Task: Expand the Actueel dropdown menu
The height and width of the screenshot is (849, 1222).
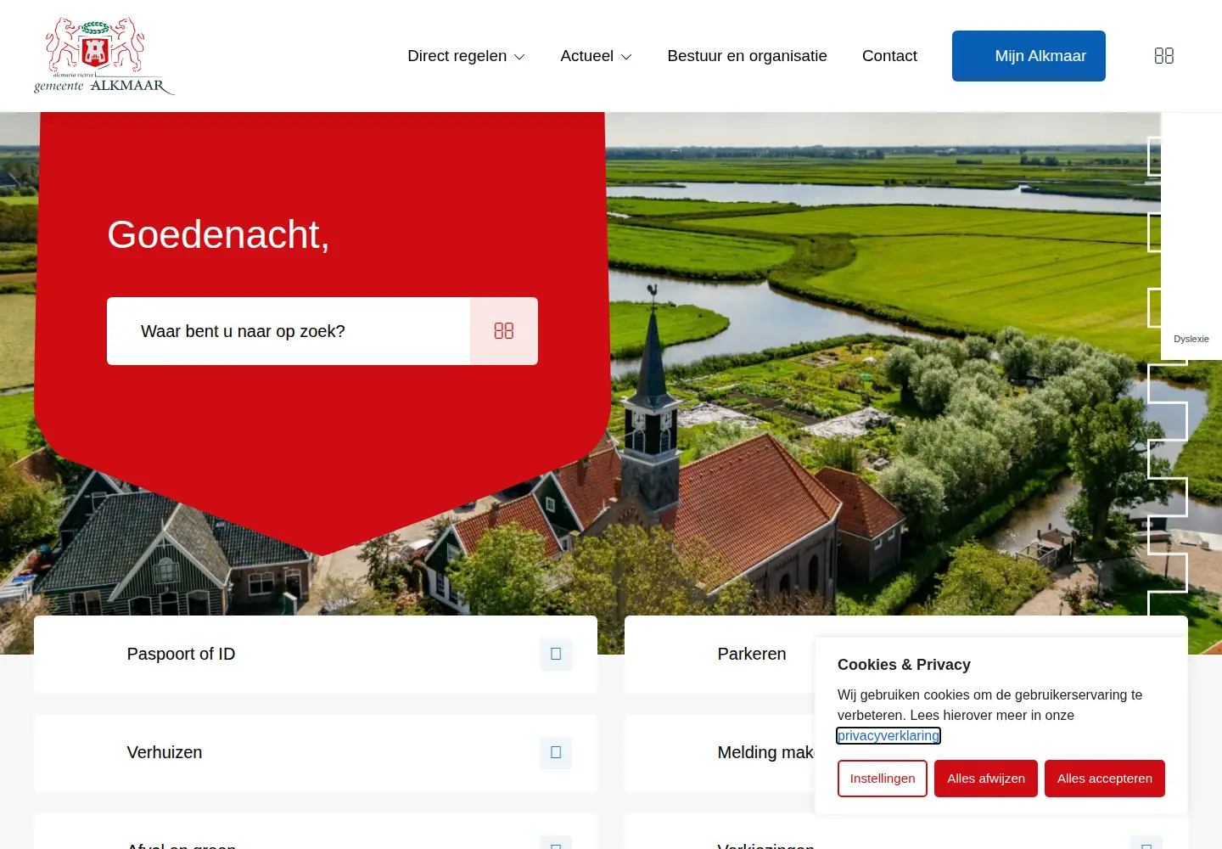Action: [596, 56]
